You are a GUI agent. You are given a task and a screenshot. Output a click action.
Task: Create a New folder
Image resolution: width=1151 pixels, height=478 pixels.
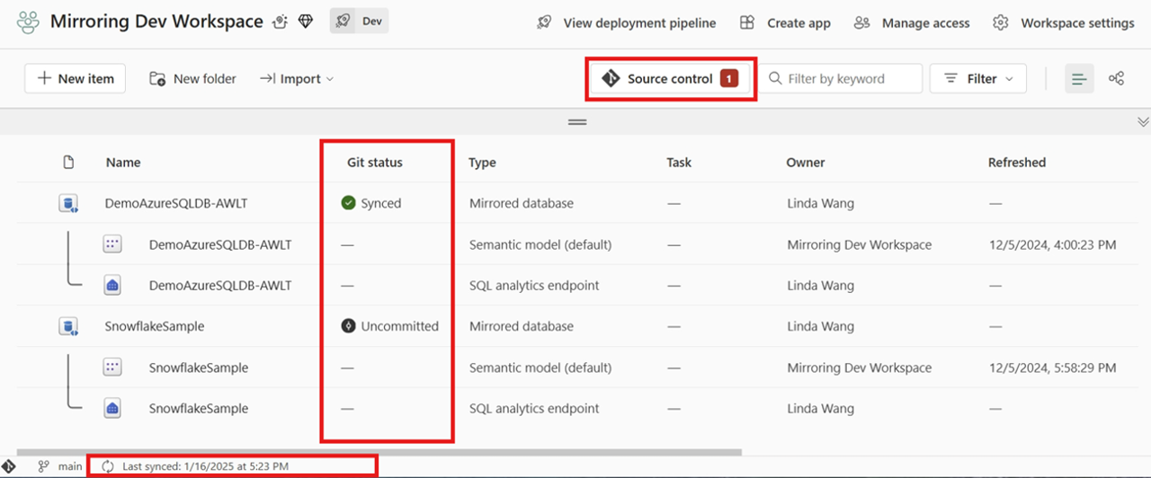[x=192, y=79]
